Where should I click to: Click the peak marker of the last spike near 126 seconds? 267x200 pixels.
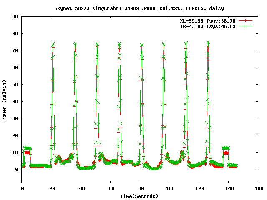click(x=208, y=42)
